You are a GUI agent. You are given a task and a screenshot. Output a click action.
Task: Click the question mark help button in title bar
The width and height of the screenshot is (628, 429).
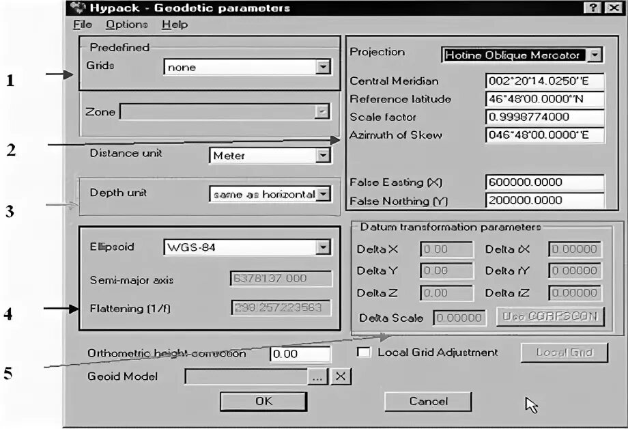coord(594,8)
